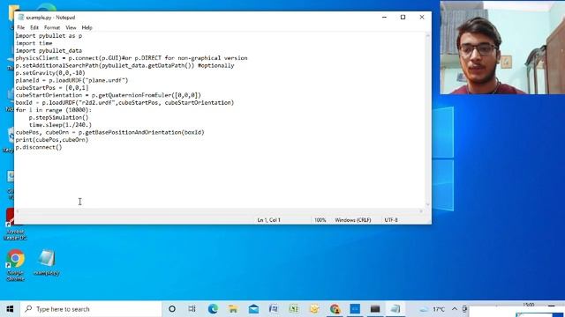Image resolution: width=565 pixels, height=317 pixels.
Task: Open the Help menu in Notepad
Action: tap(87, 27)
